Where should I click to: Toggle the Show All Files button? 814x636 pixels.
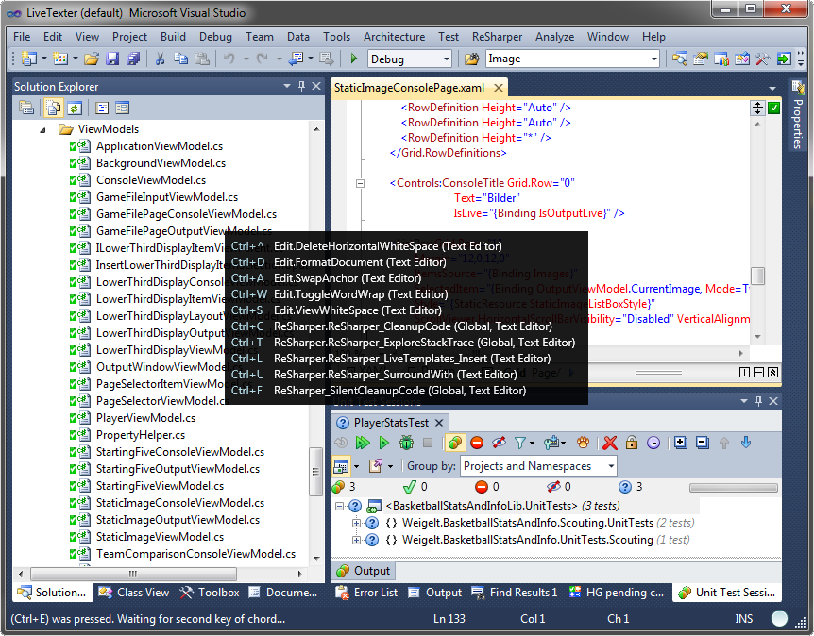pyautogui.click(x=54, y=108)
